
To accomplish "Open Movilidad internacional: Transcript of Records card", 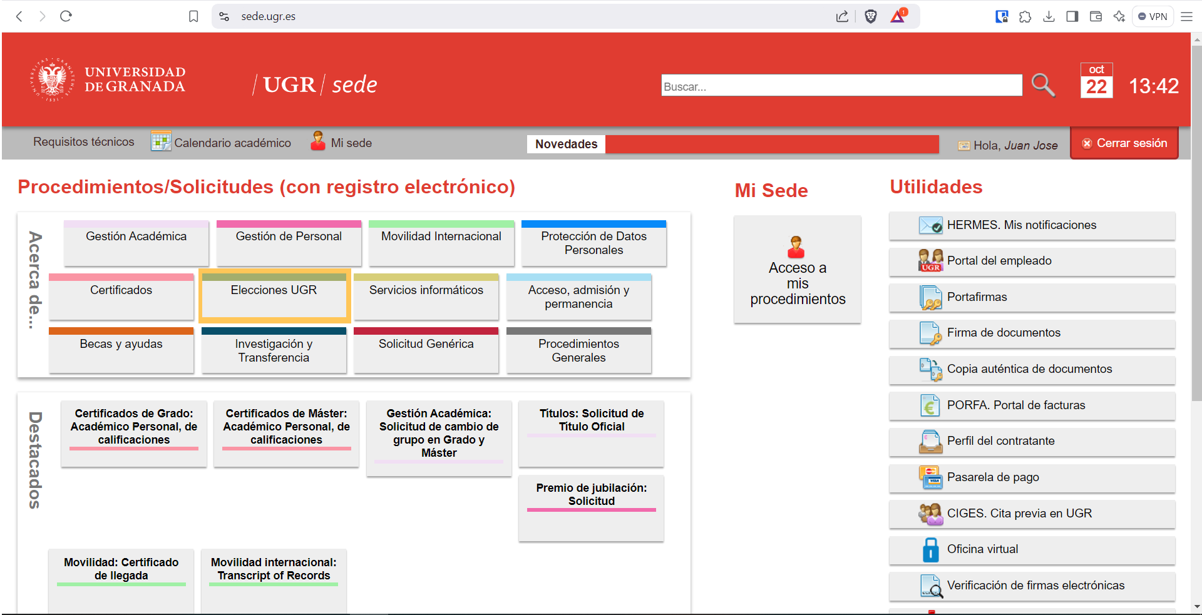I will pyautogui.click(x=274, y=581).
